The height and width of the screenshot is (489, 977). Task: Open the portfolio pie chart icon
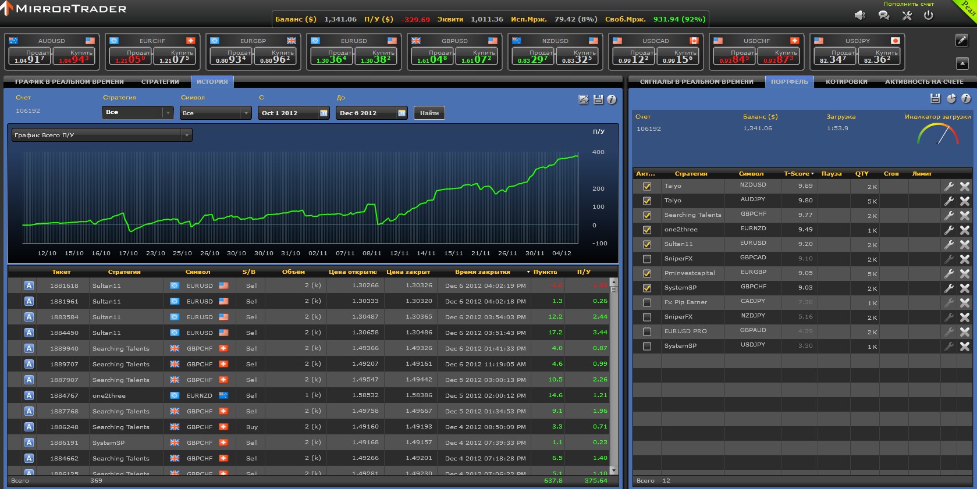pyautogui.click(x=951, y=98)
